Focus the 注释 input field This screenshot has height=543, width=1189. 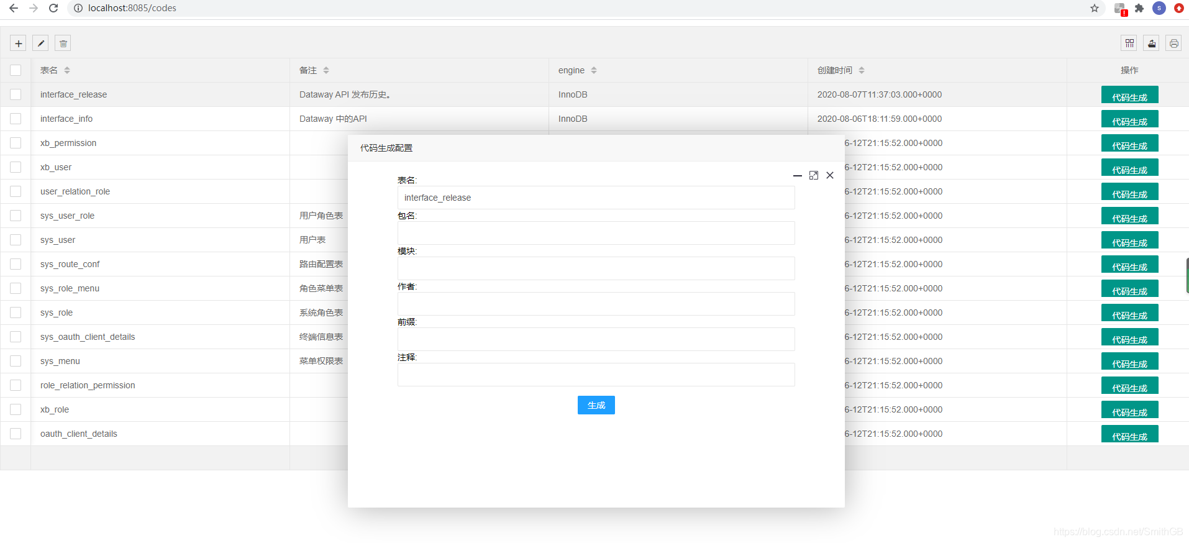tap(596, 375)
